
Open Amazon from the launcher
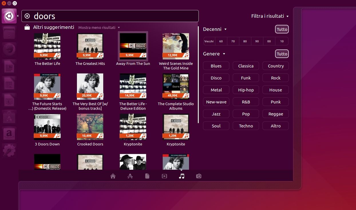[x=9, y=134]
